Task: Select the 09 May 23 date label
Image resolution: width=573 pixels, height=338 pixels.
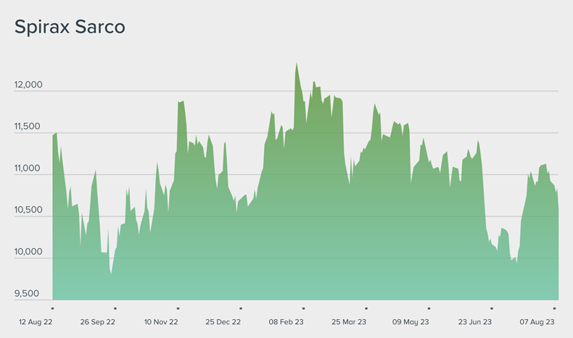Action: pyautogui.click(x=411, y=321)
